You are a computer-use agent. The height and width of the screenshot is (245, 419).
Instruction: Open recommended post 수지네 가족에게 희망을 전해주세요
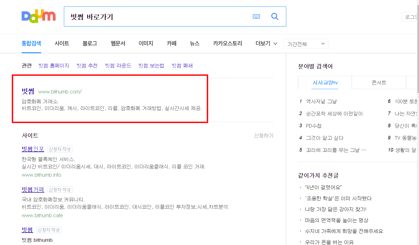(x=344, y=231)
